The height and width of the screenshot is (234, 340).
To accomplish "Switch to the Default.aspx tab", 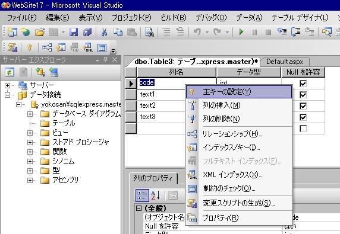I will coord(285,62).
